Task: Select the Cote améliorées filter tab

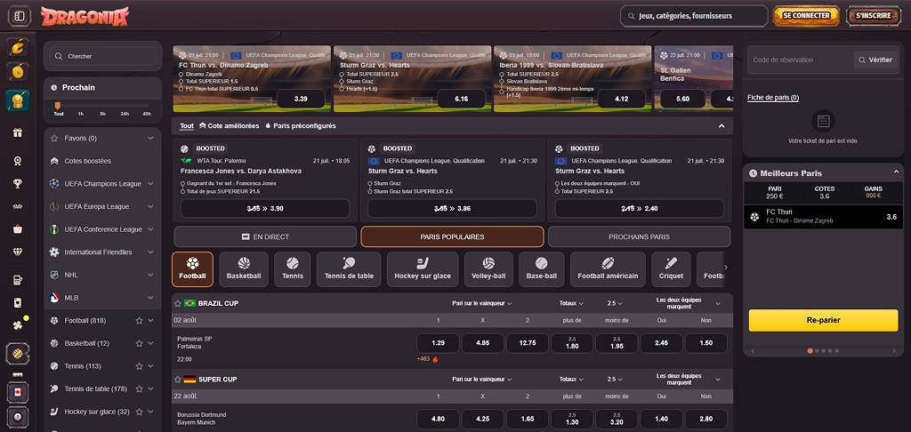Action: pyautogui.click(x=229, y=126)
